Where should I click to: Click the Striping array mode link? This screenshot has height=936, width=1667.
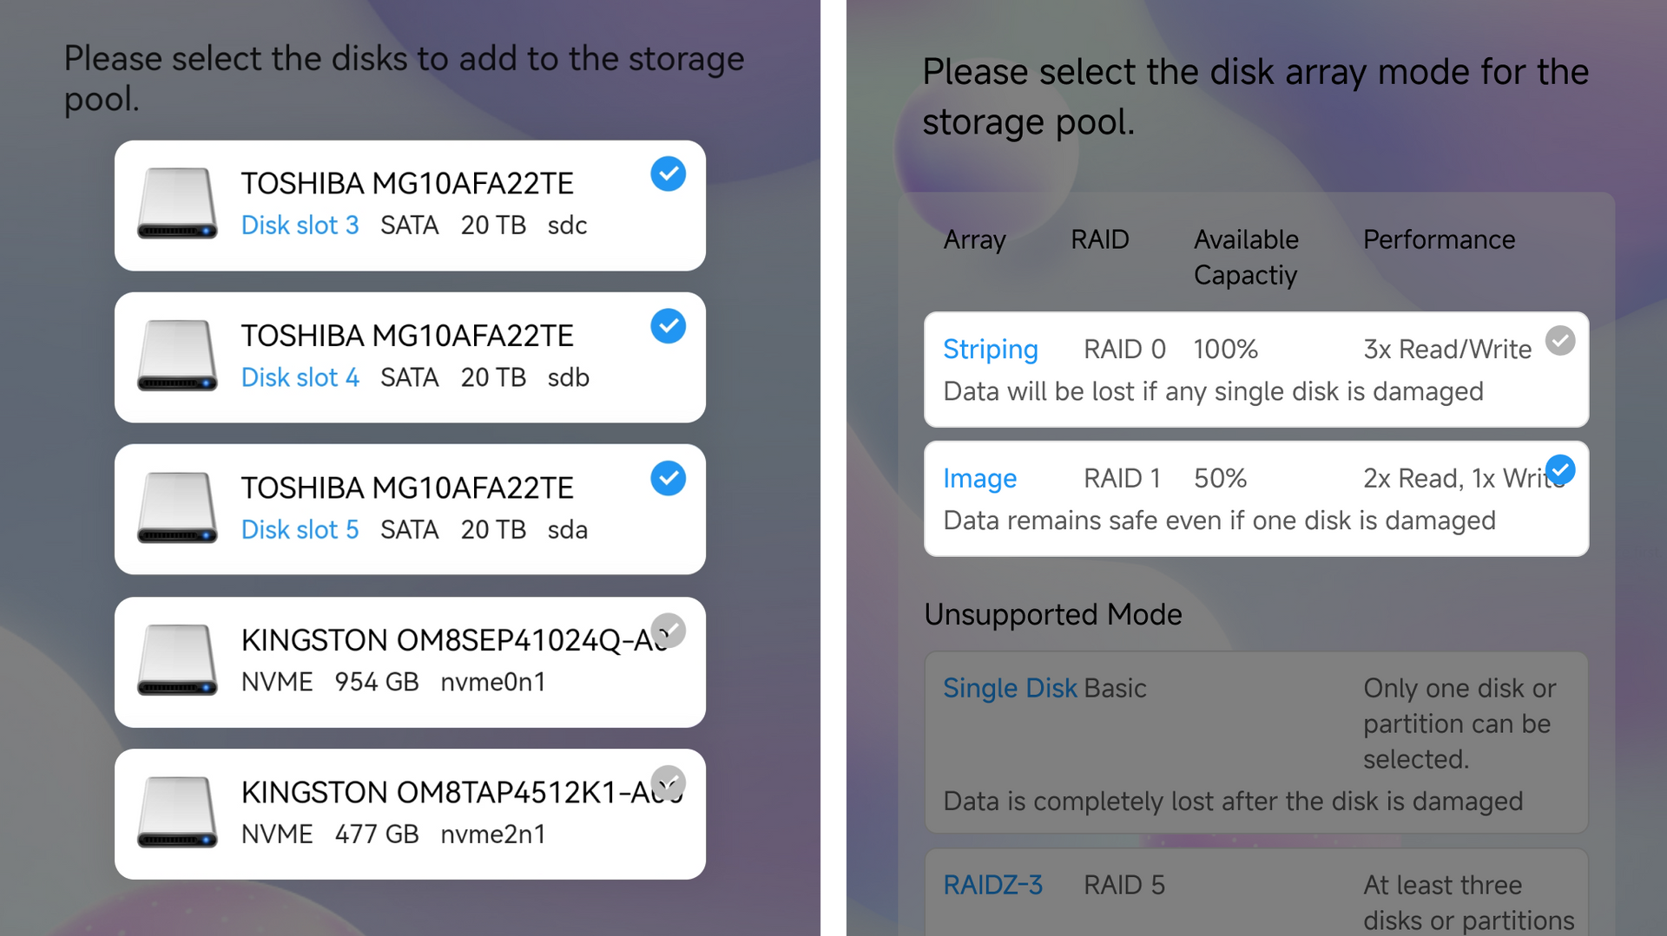[x=990, y=350]
